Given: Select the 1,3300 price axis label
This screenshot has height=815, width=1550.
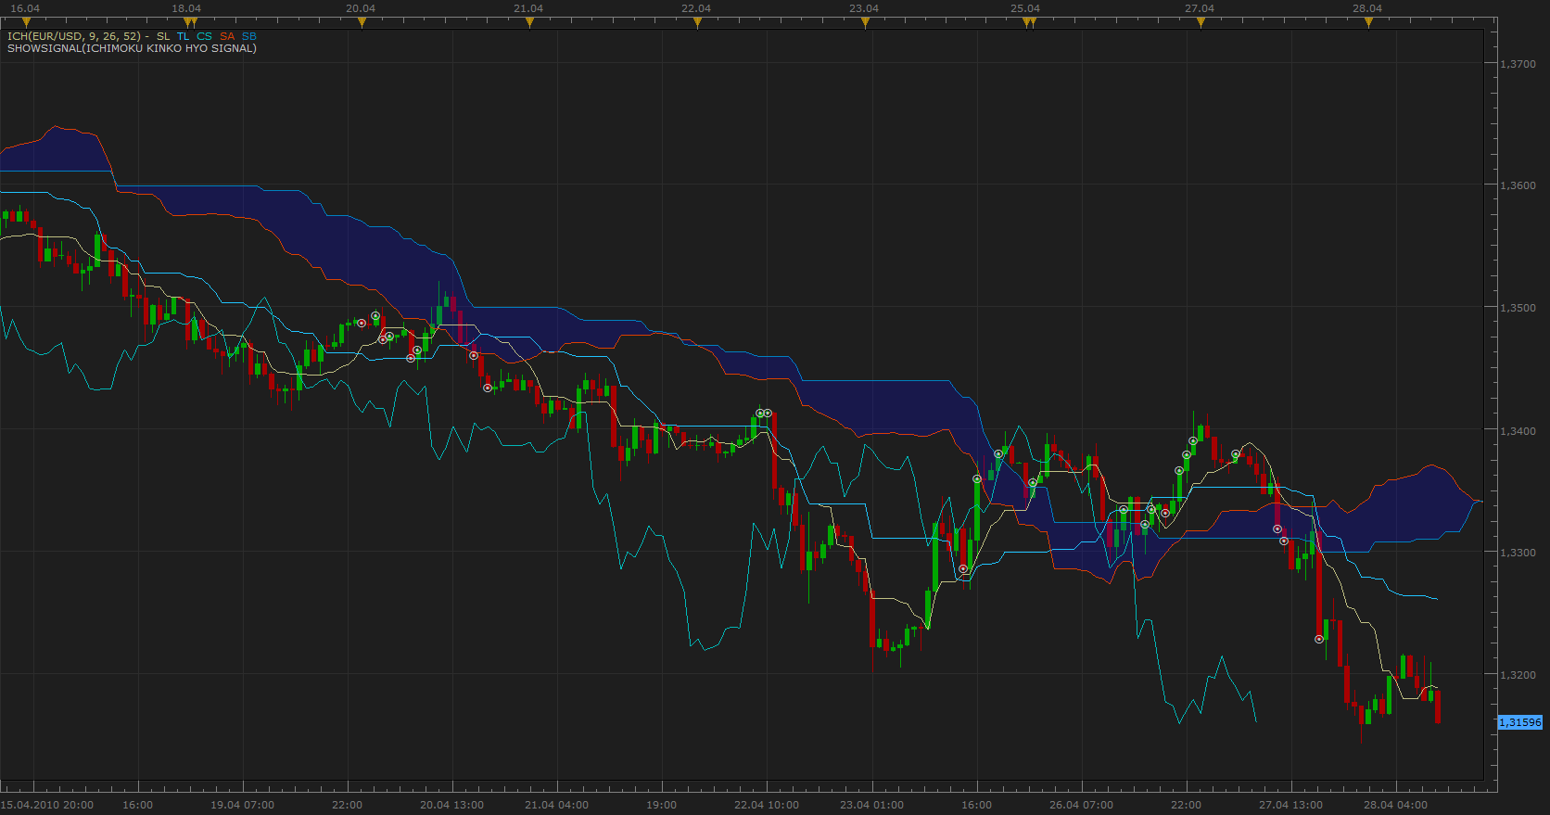Looking at the screenshot, I should (1518, 553).
